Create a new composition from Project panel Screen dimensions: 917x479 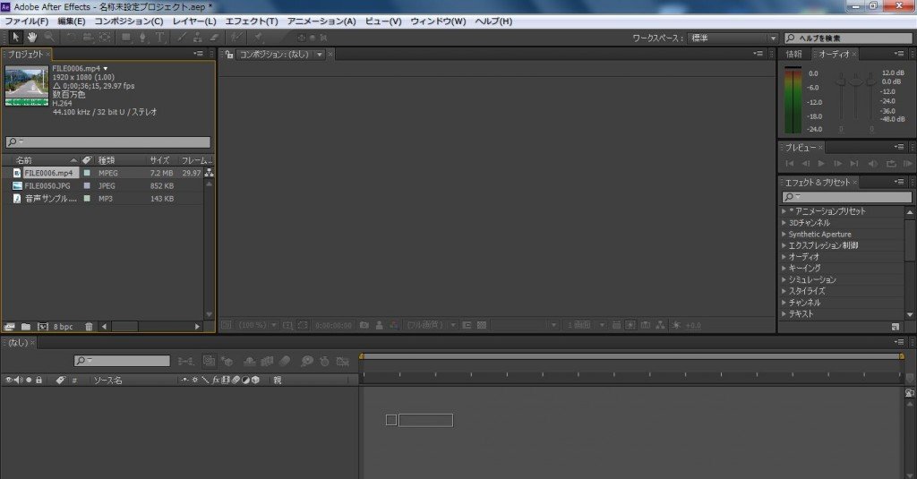[x=43, y=327]
